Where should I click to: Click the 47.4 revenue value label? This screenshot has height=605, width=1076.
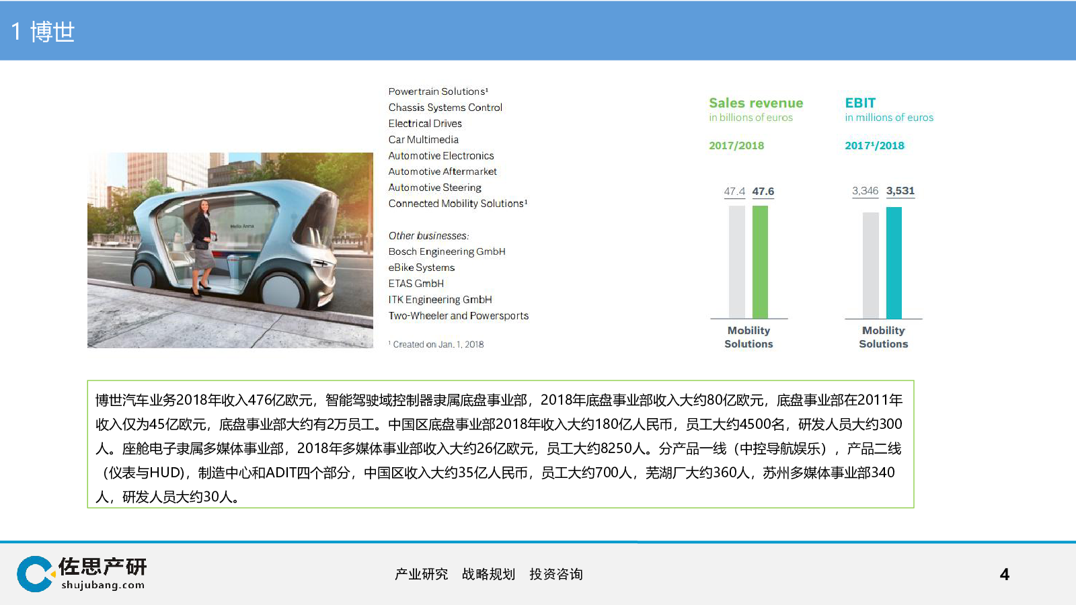click(734, 192)
